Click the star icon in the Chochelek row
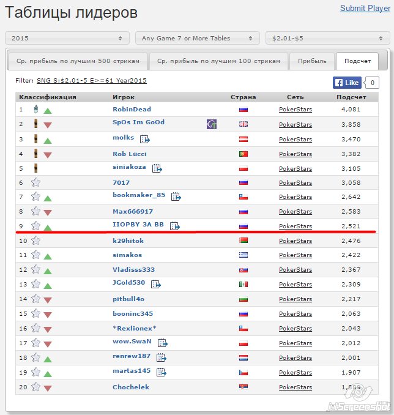 (x=35, y=387)
